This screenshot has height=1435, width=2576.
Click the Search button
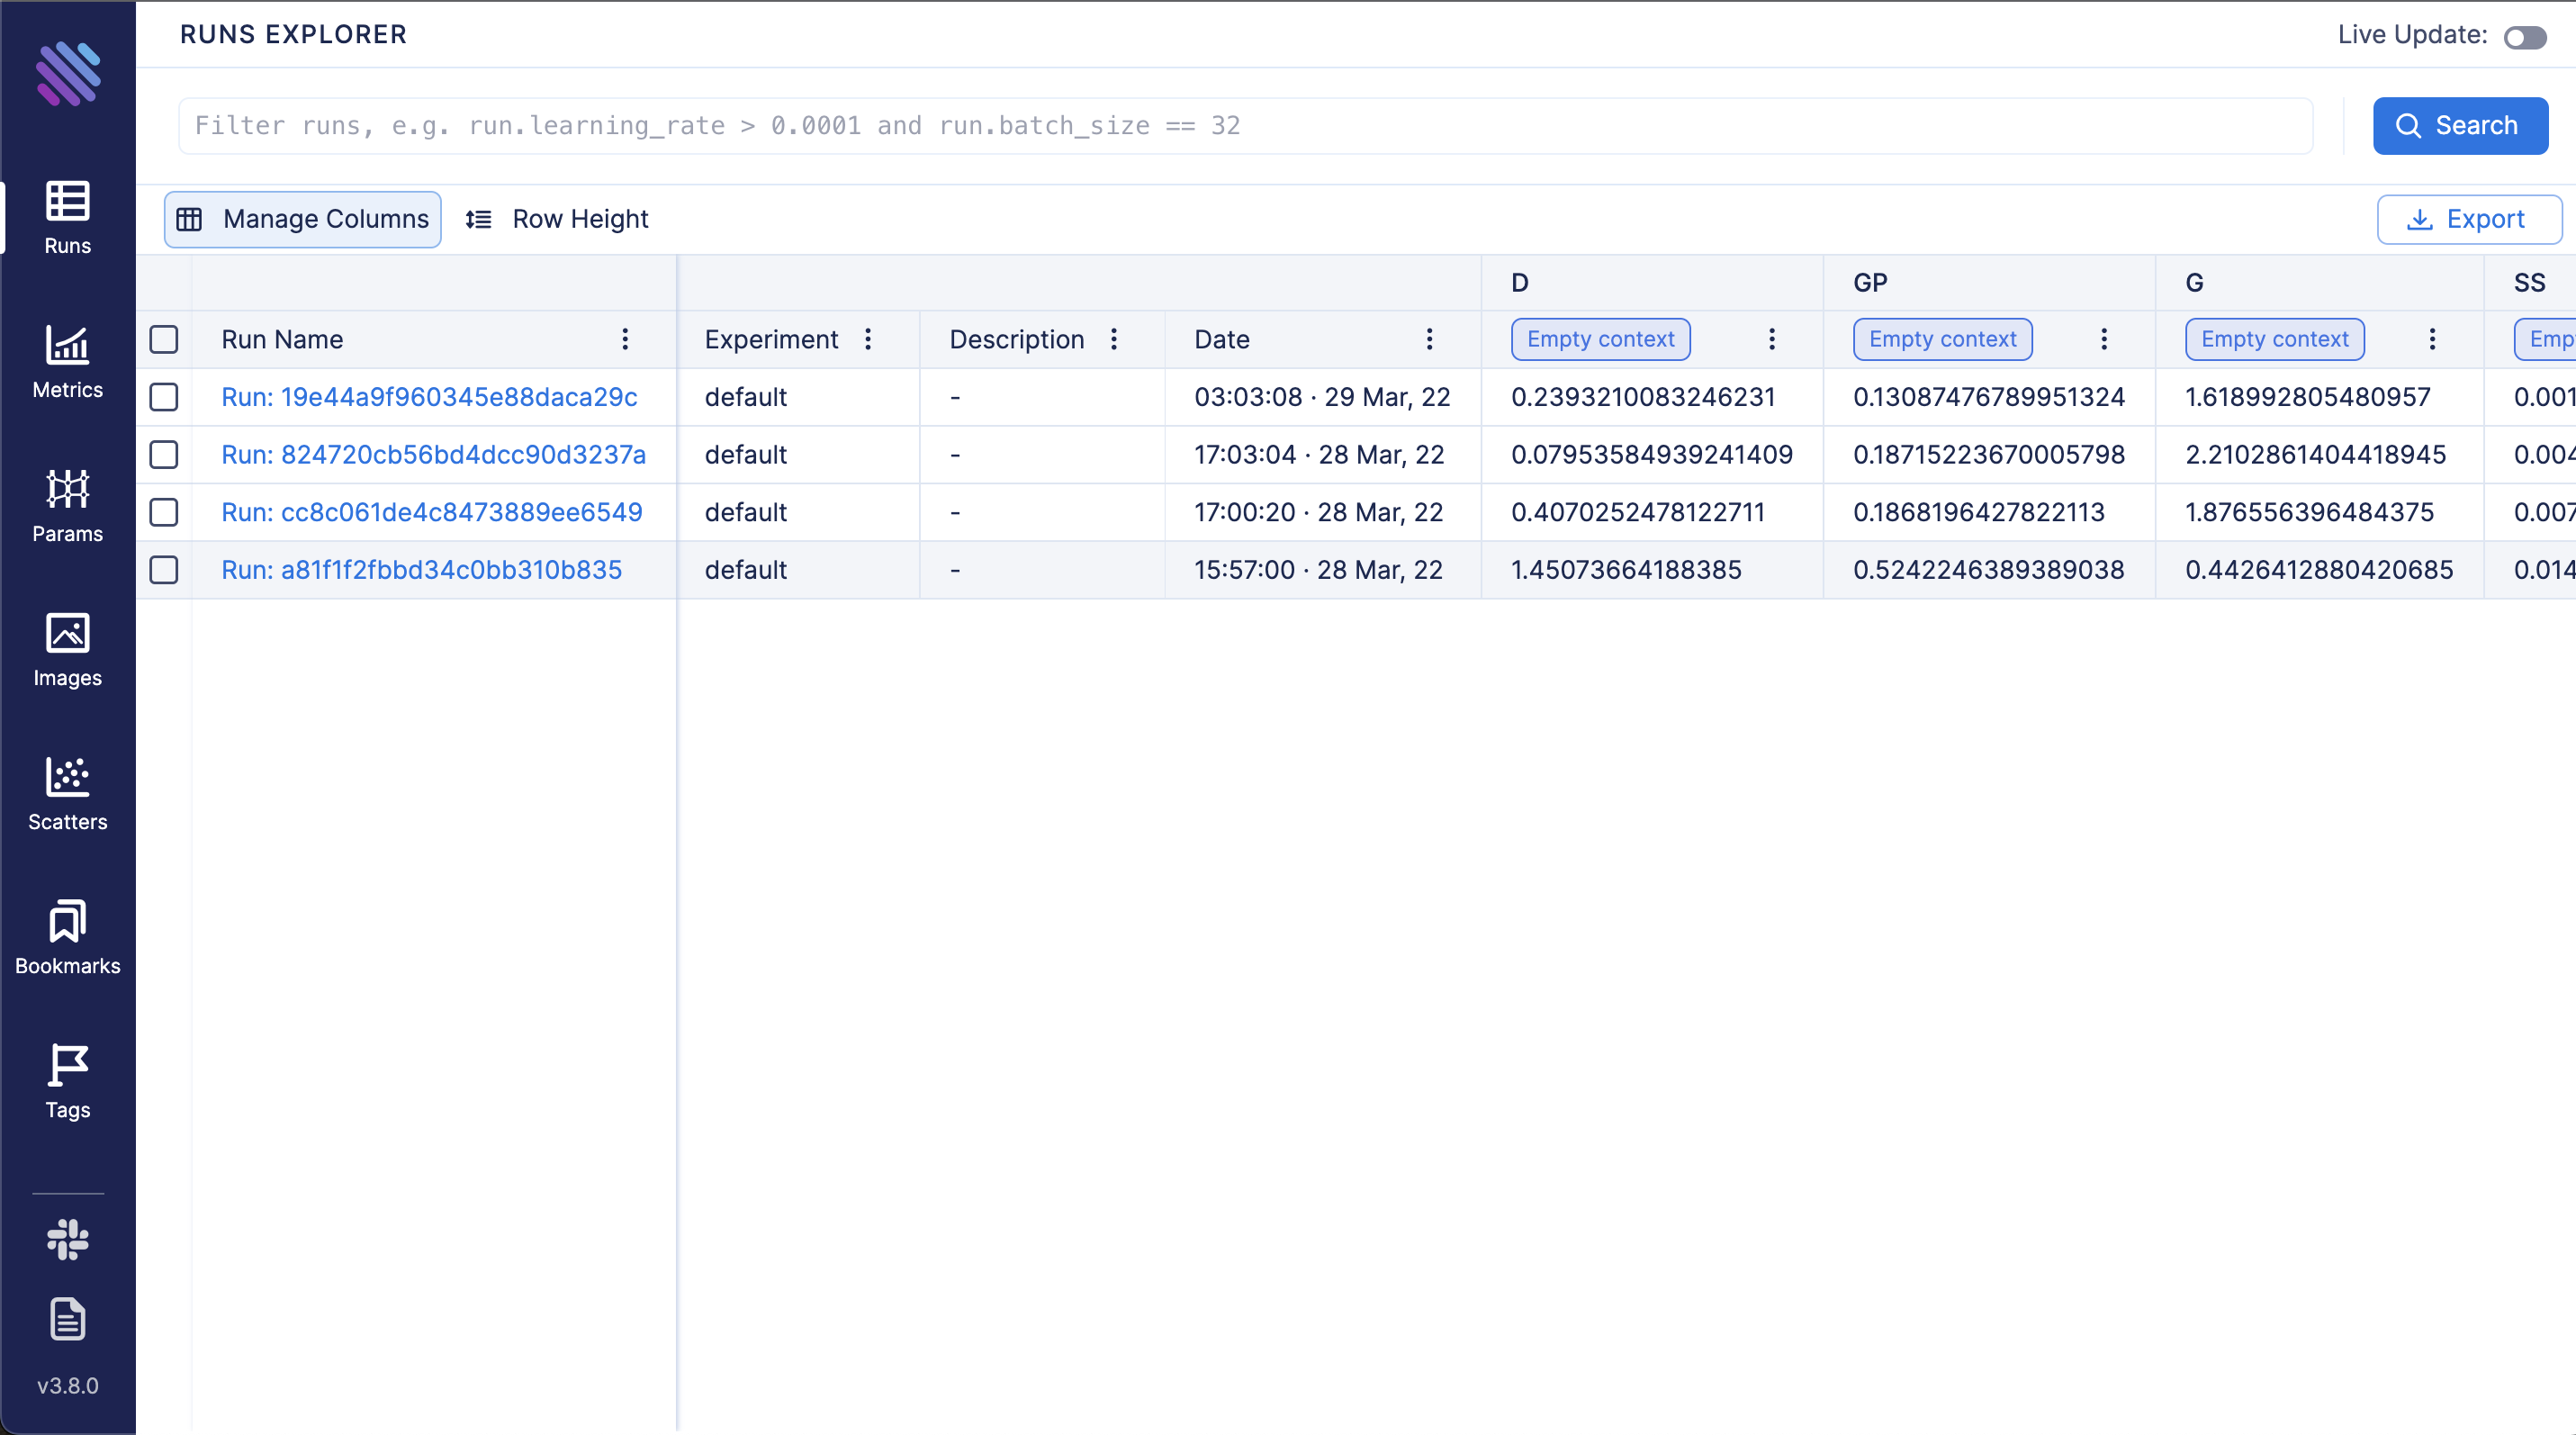point(2460,125)
